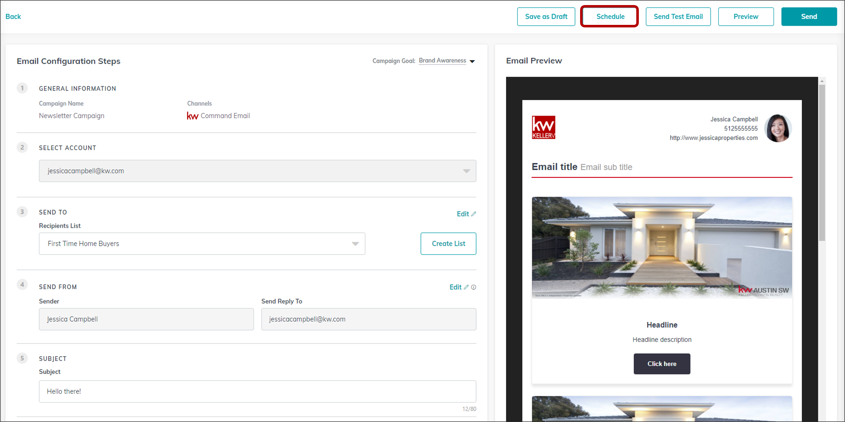The image size is (845, 422).
Task: Click step 5 Subject number
Action: (22, 358)
